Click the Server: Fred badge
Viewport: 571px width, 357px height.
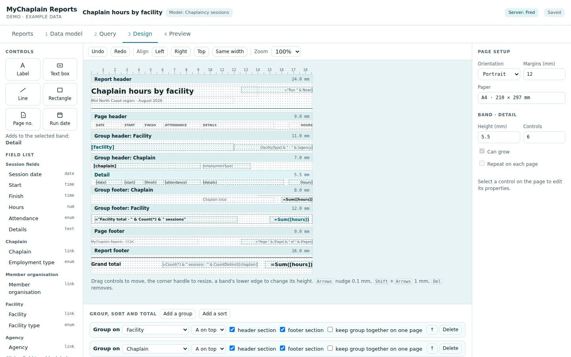tap(521, 13)
